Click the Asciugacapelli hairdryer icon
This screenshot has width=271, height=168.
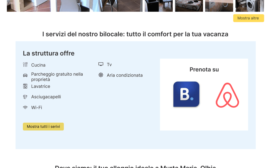pyautogui.click(x=25, y=97)
